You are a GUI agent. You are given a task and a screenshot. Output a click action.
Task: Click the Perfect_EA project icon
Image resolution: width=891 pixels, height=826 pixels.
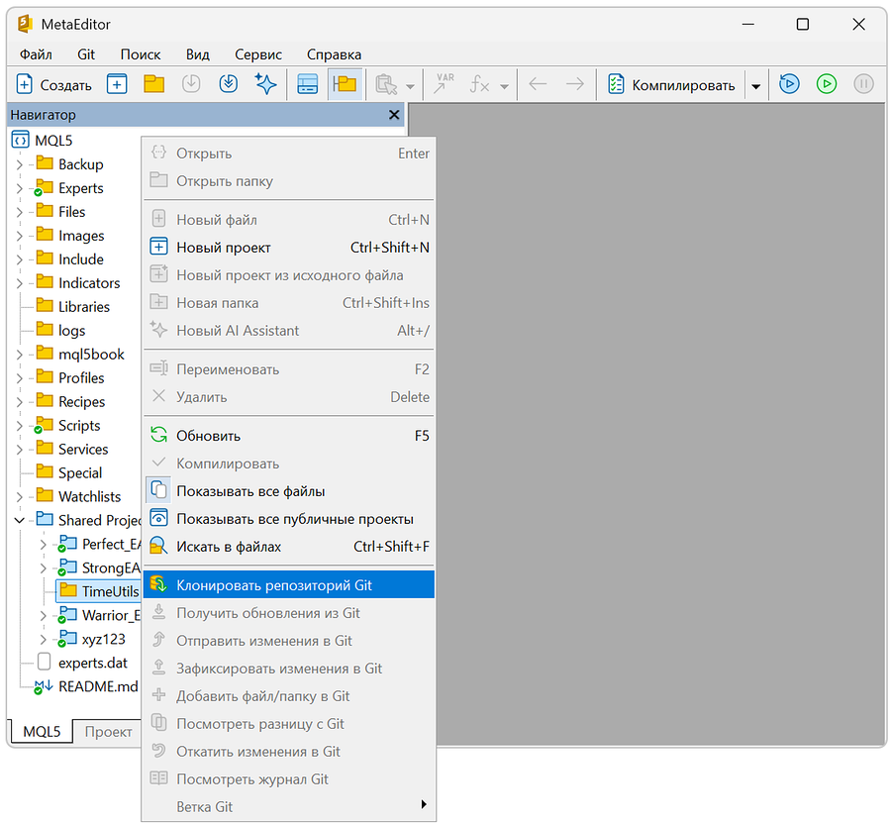point(67,544)
